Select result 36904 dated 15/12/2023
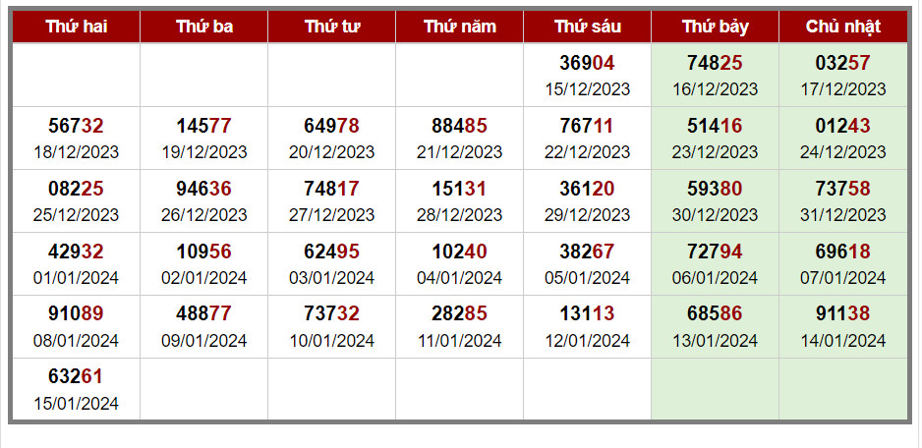 pyautogui.click(x=587, y=63)
